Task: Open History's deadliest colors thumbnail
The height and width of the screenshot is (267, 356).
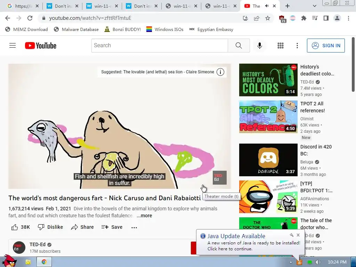Action: 268,80
